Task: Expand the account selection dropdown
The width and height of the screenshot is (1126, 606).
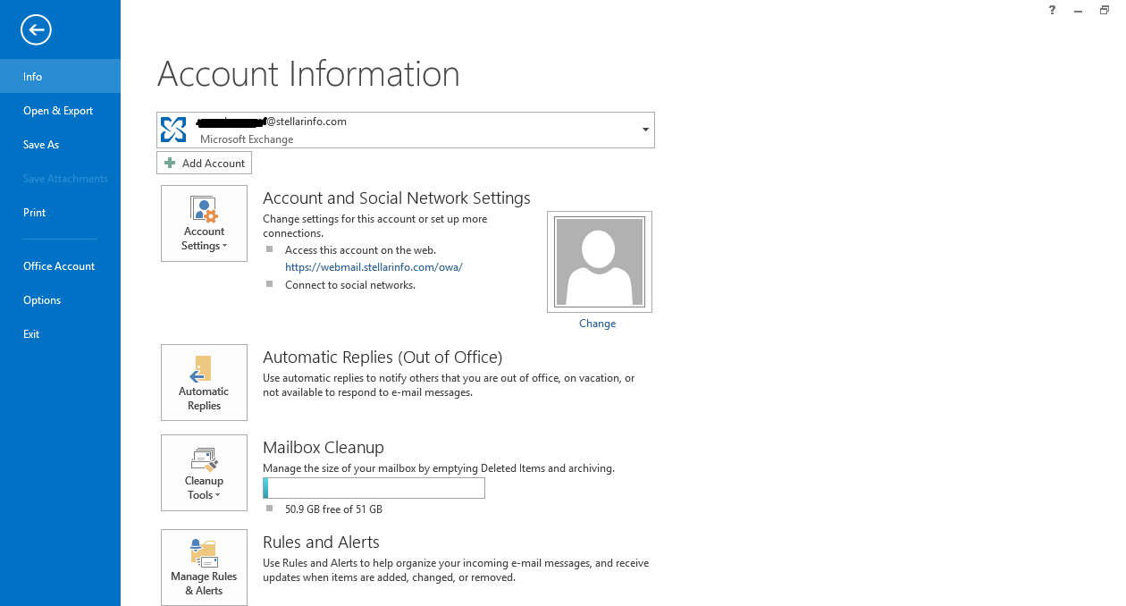Action: (644, 130)
